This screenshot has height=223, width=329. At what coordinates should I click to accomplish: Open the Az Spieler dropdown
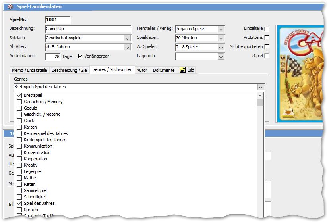pos(221,48)
